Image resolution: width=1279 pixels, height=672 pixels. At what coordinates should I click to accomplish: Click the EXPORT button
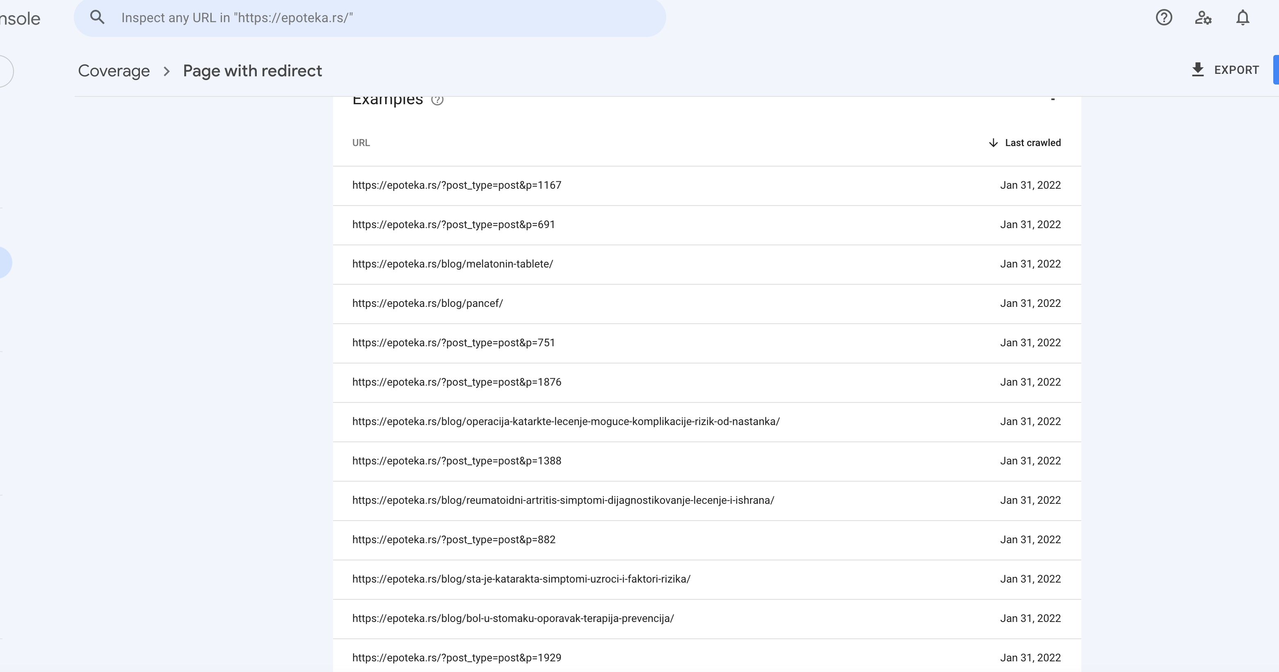[x=1225, y=70]
